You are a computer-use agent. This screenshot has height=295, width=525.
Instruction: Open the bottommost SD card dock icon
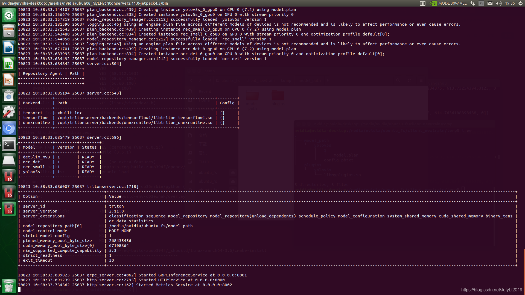tap(9, 209)
